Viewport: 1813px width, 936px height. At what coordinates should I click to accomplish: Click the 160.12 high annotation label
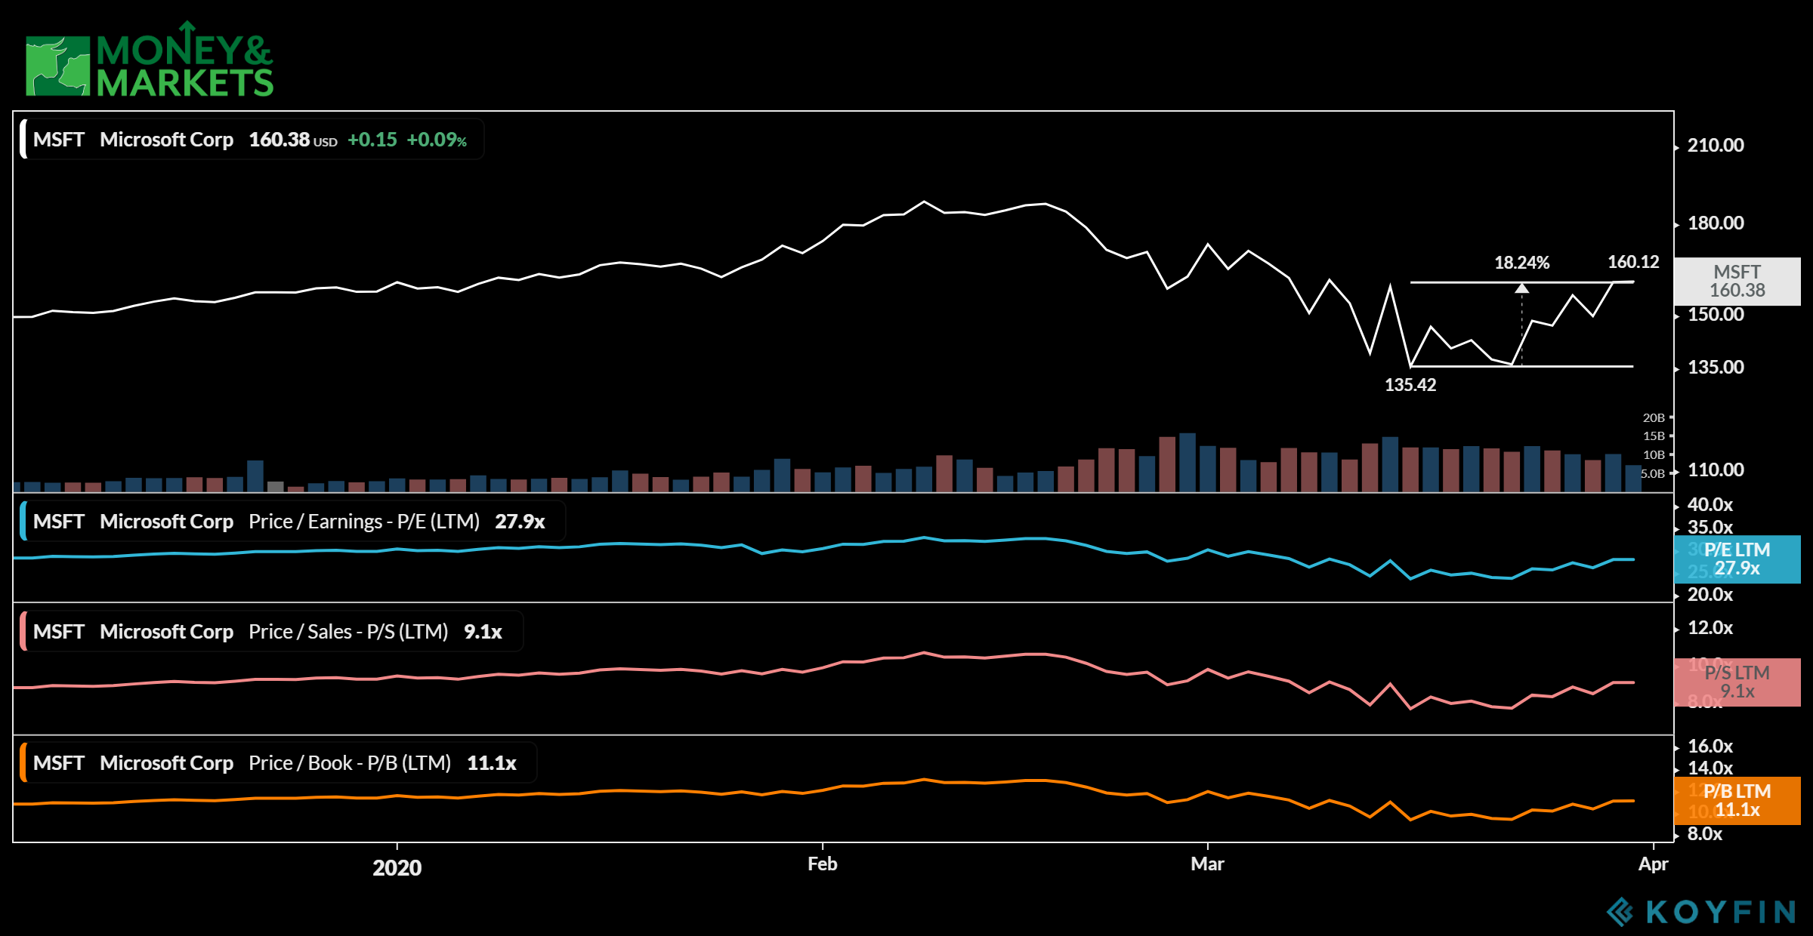click(1633, 262)
